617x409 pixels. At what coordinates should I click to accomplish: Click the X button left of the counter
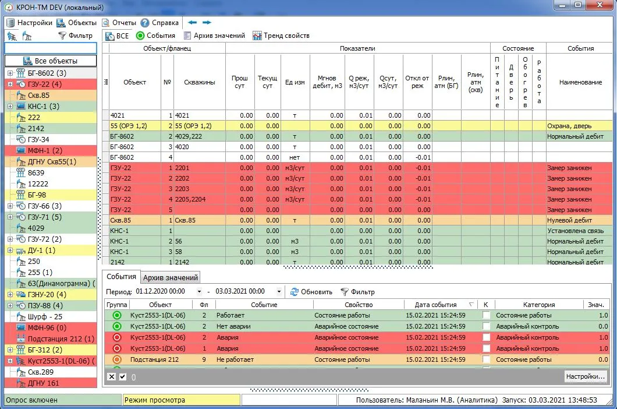coord(112,377)
